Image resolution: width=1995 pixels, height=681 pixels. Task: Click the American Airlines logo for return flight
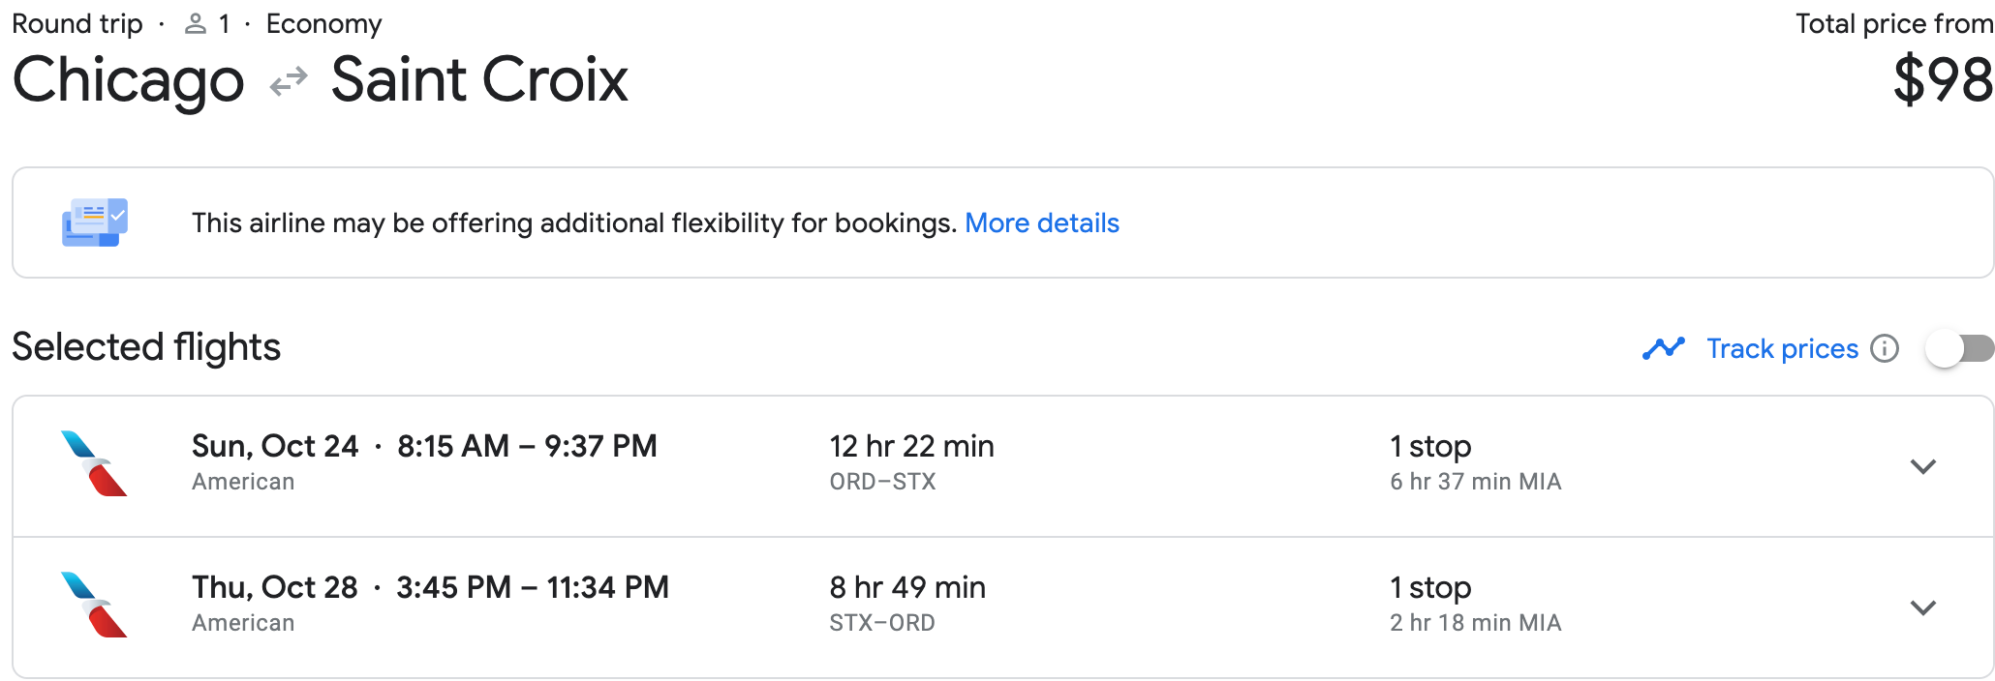[94, 606]
